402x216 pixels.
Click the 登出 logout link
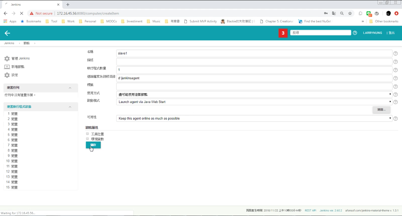(x=391, y=33)
